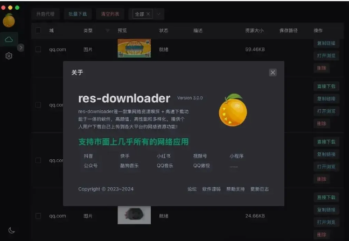The height and width of the screenshot is (241, 349).
Task: Toggle dark mode with the moon icon
Action: [11, 230]
